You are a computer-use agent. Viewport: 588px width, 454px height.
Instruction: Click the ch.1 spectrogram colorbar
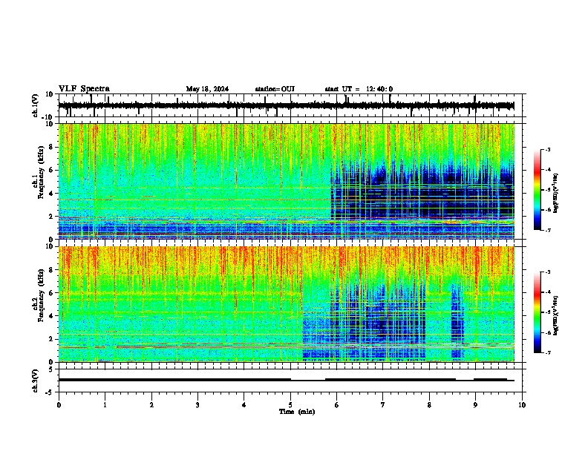point(537,190)
